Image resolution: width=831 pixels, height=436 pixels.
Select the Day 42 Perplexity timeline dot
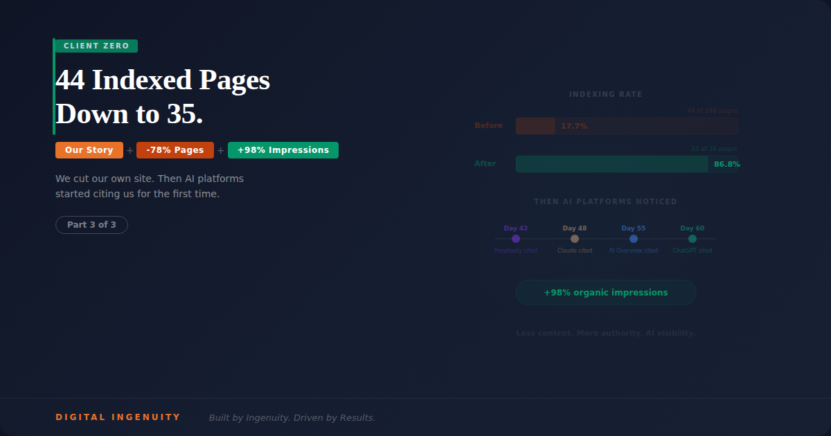coord(516,238)
